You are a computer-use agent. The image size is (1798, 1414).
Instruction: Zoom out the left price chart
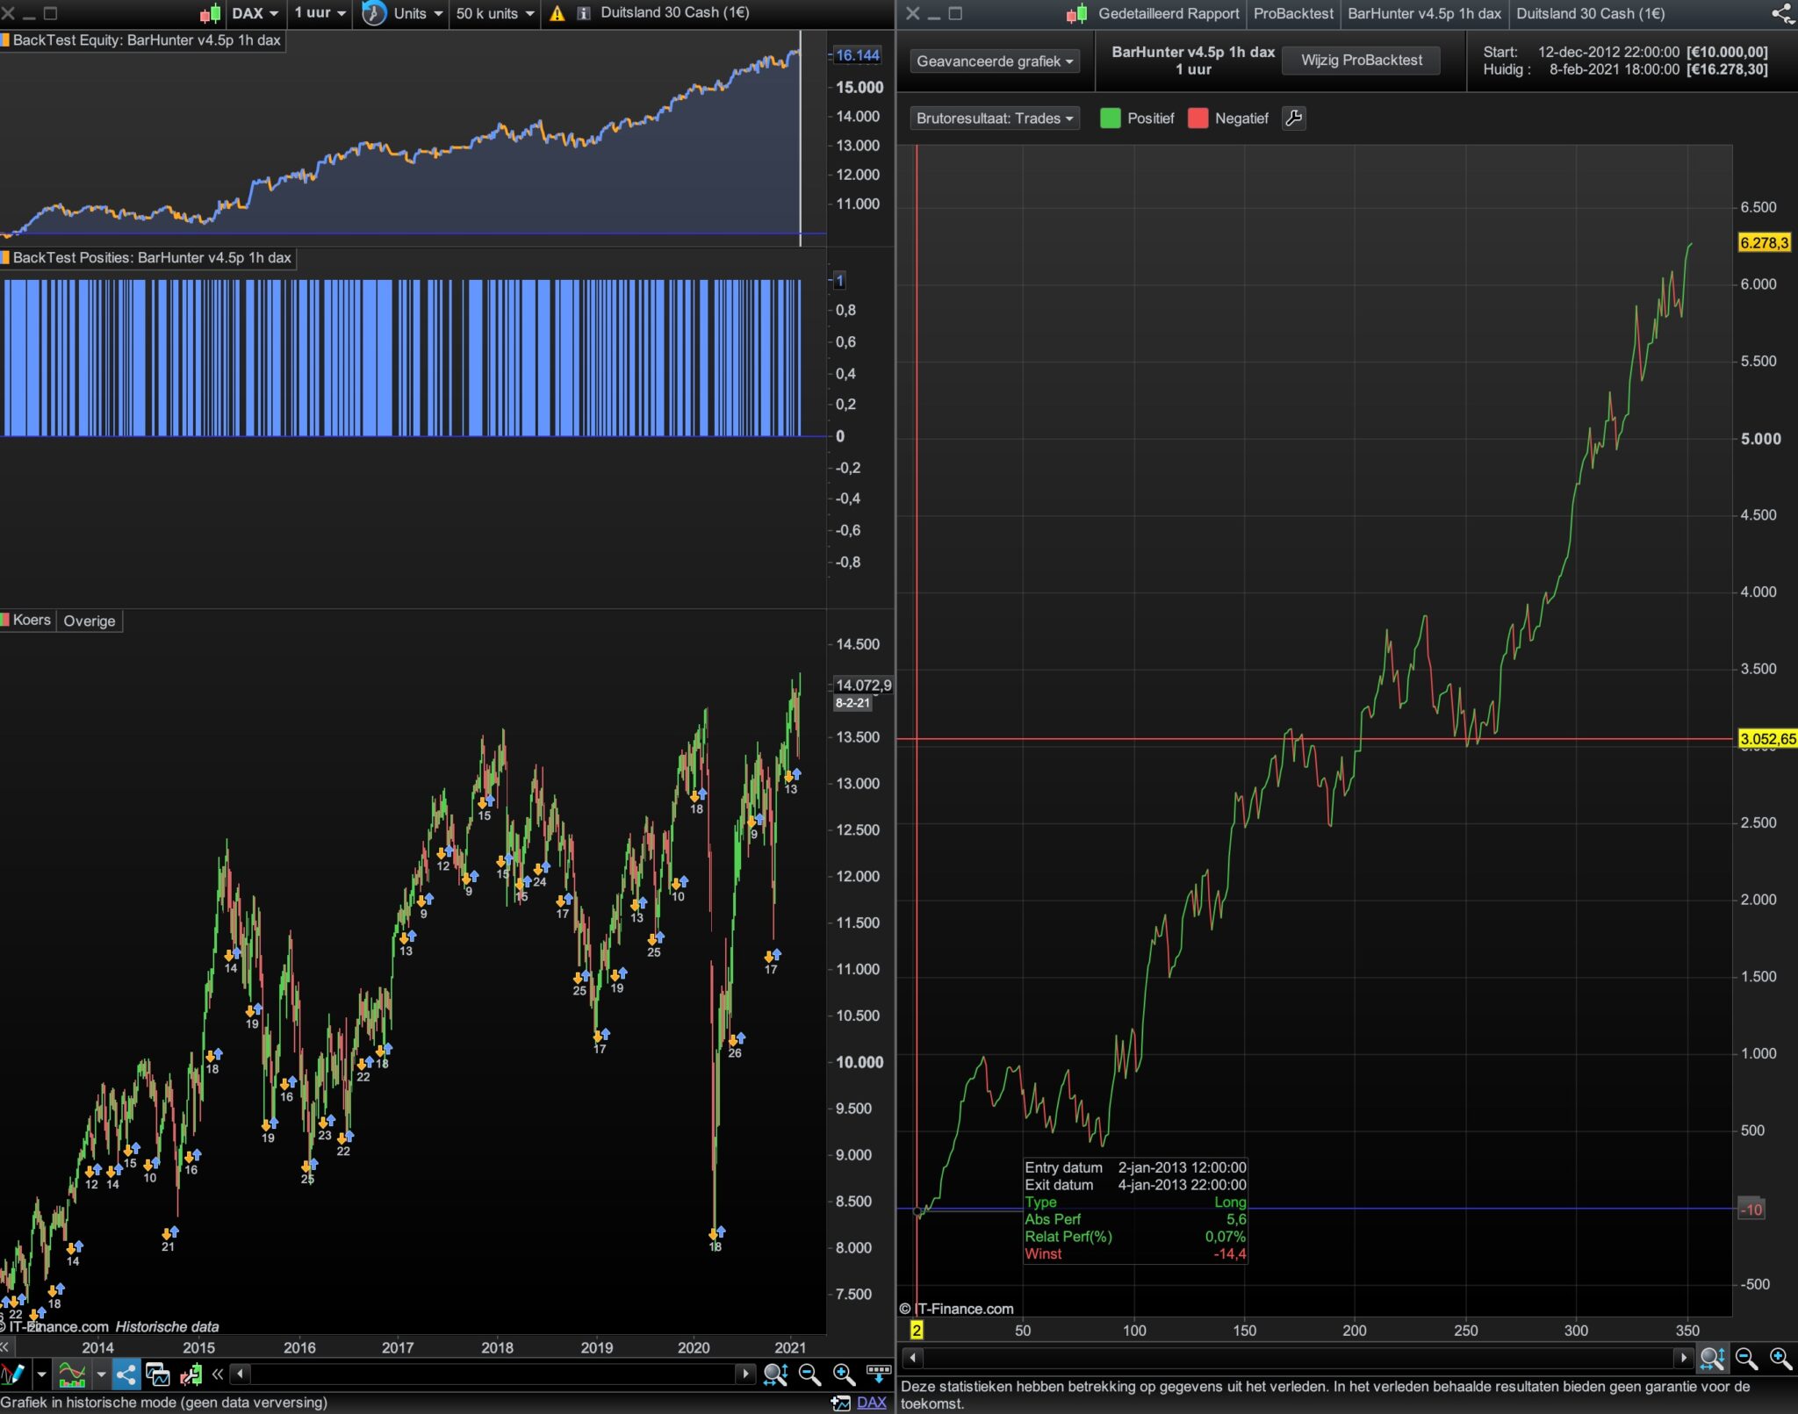pos(809,1374)
